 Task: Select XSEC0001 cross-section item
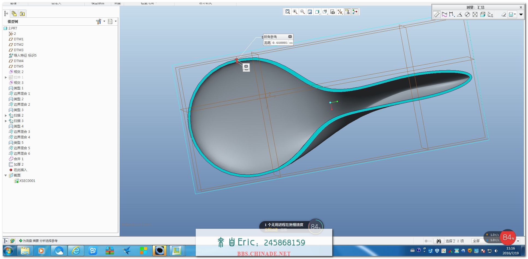coord(27,181)
